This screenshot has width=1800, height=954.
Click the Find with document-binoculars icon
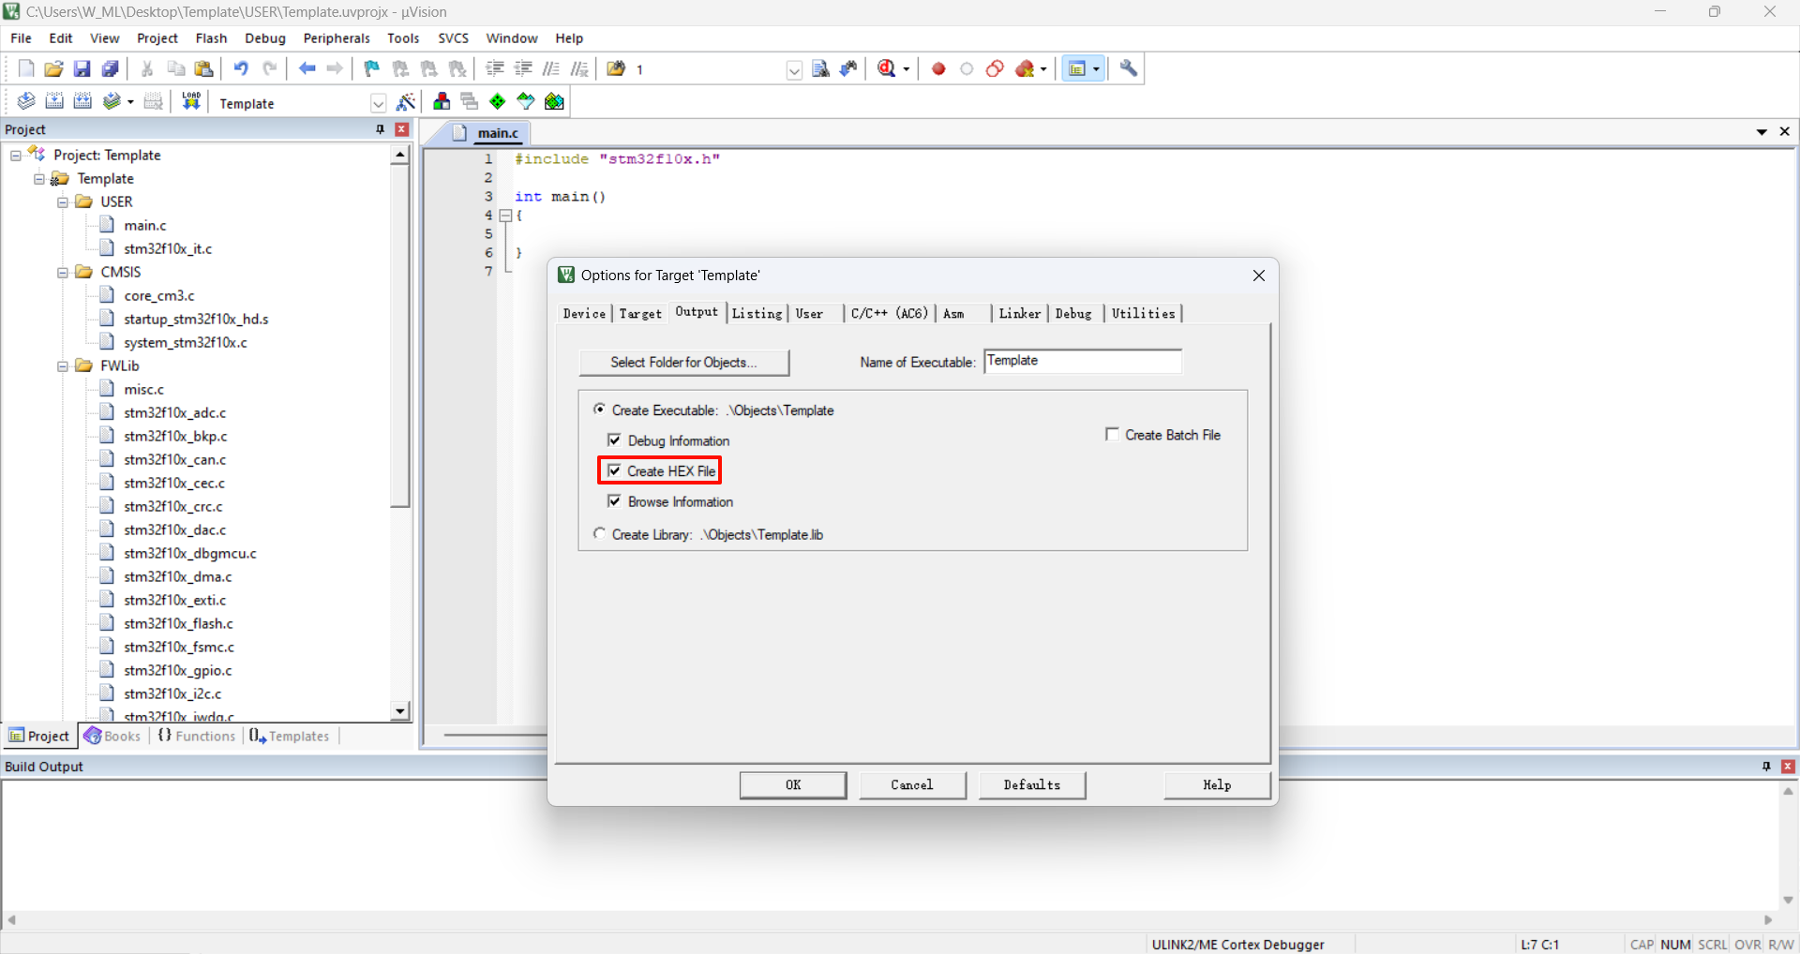[821, 68]
